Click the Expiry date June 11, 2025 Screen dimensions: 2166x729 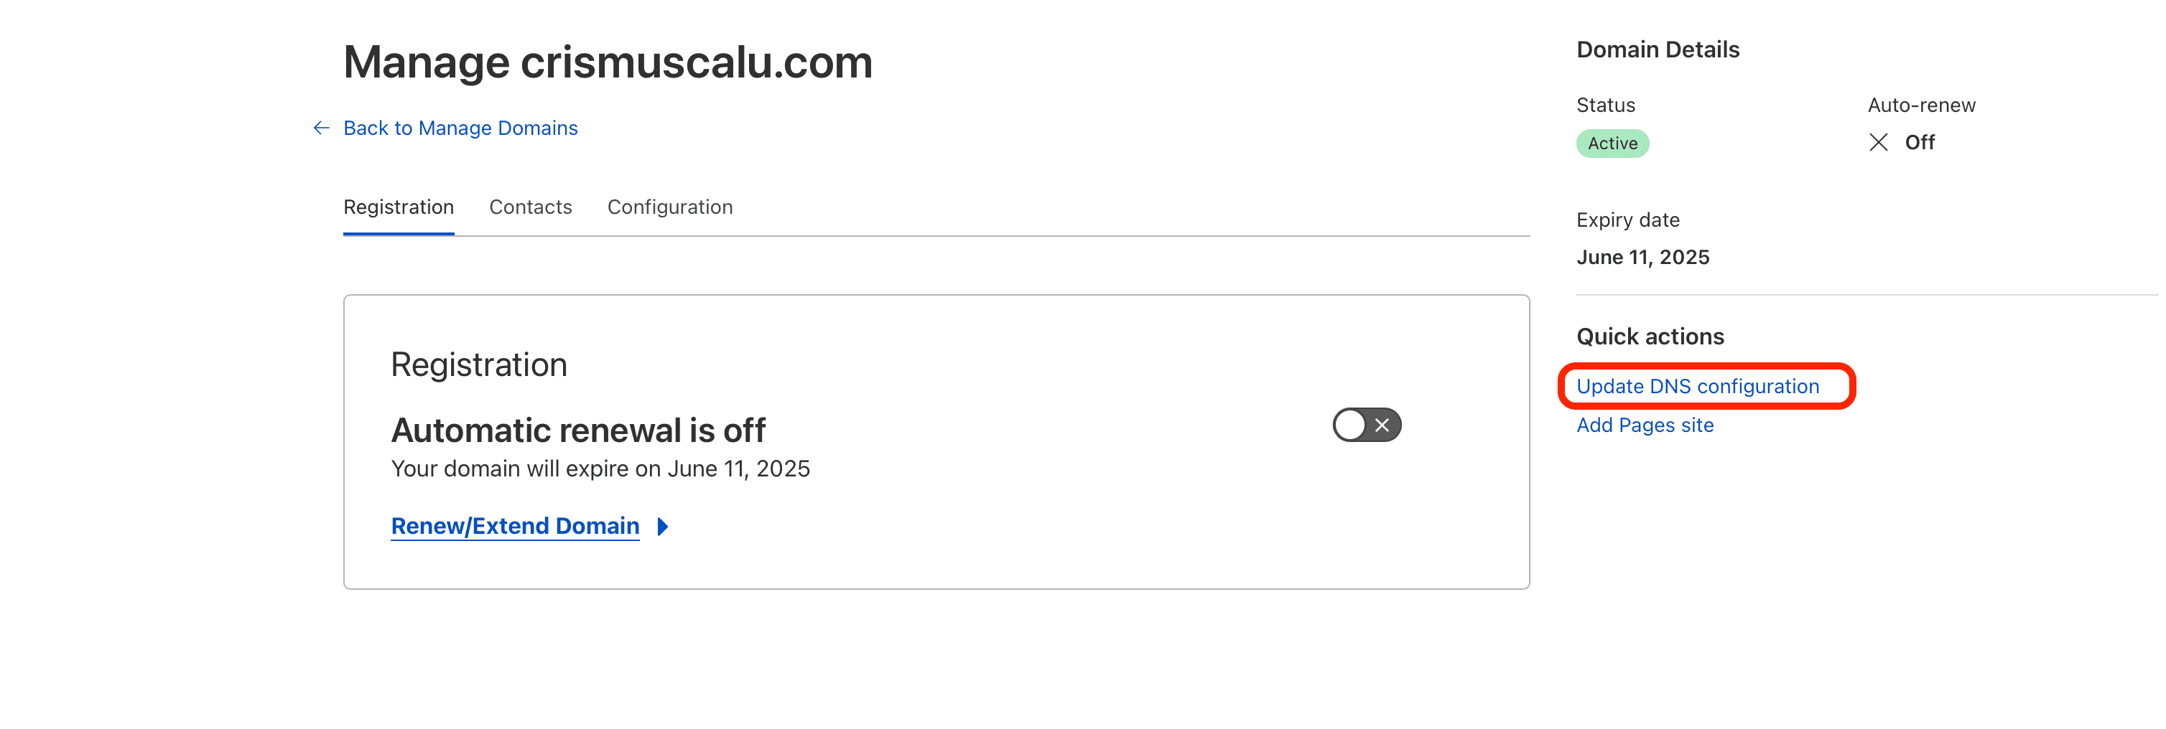pyautogui.click(x=1643, y=257)
